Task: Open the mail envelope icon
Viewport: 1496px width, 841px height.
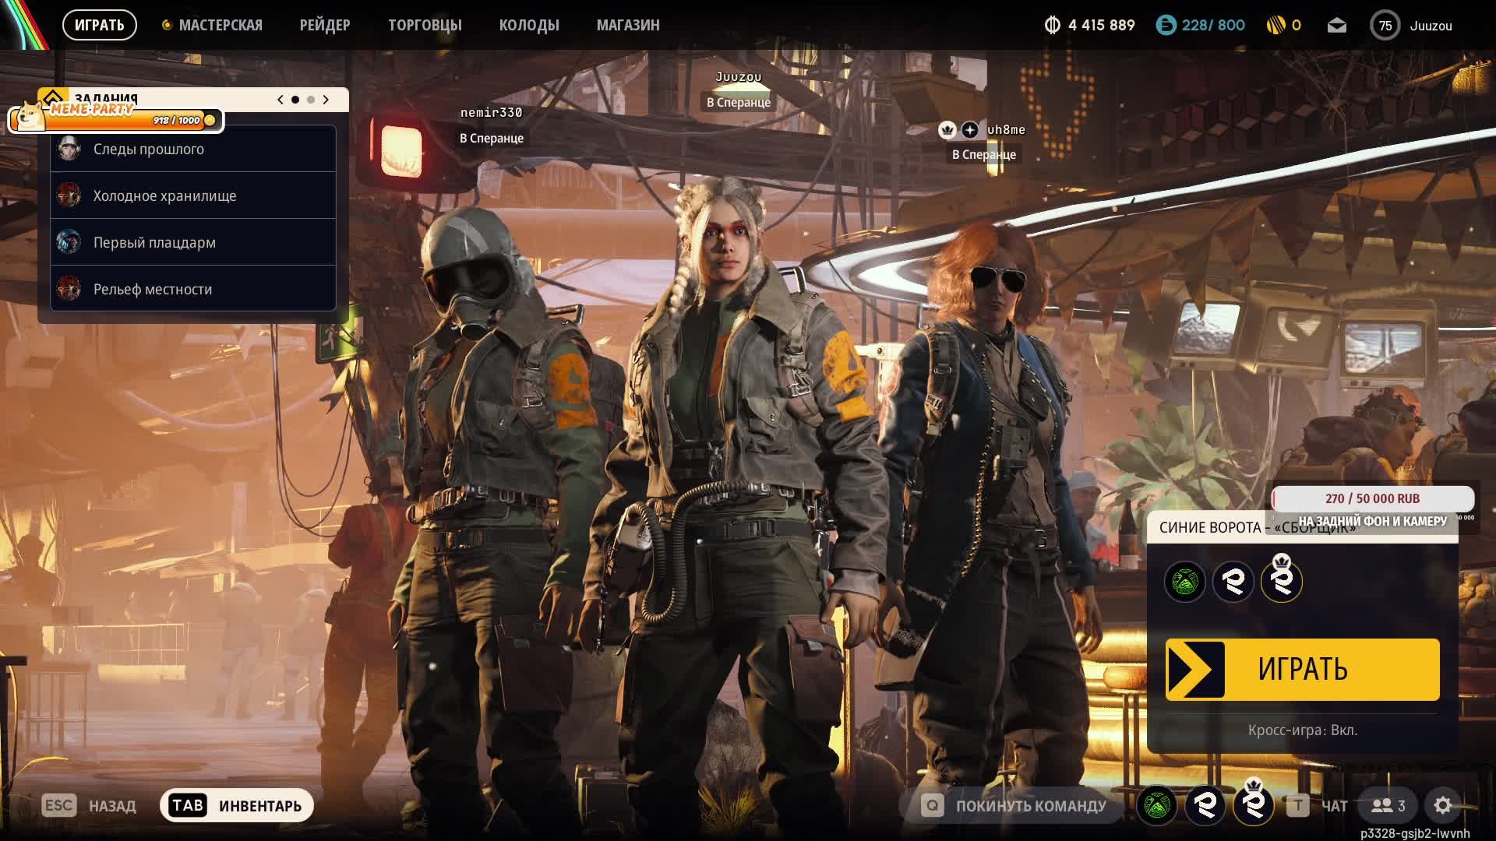Action: (1336, 26)
